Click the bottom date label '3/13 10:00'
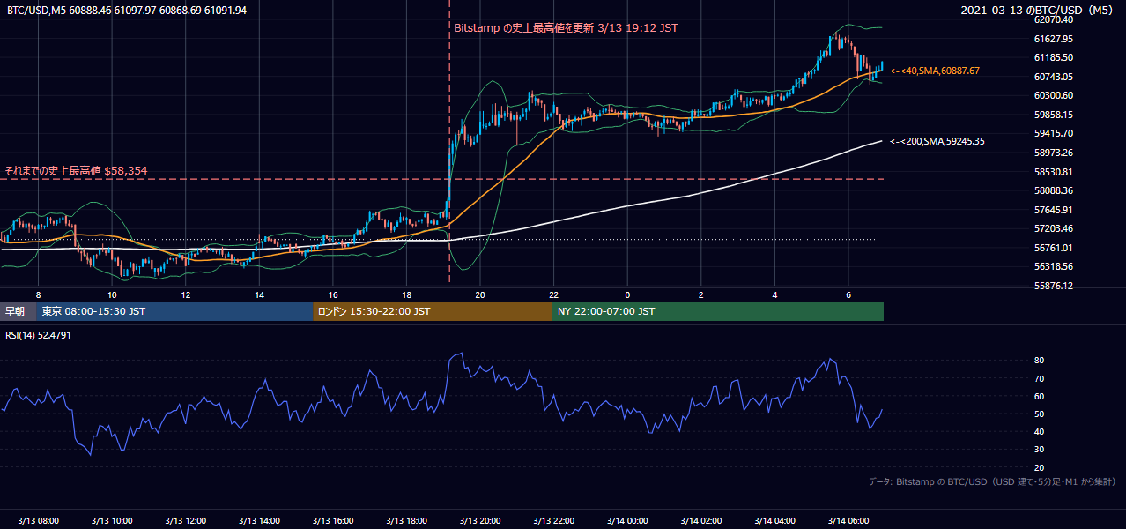 112,521
